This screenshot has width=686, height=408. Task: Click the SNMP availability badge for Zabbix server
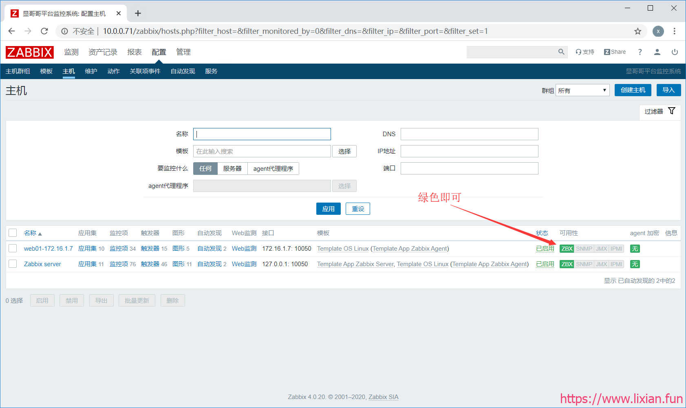[x=584, y=264]
